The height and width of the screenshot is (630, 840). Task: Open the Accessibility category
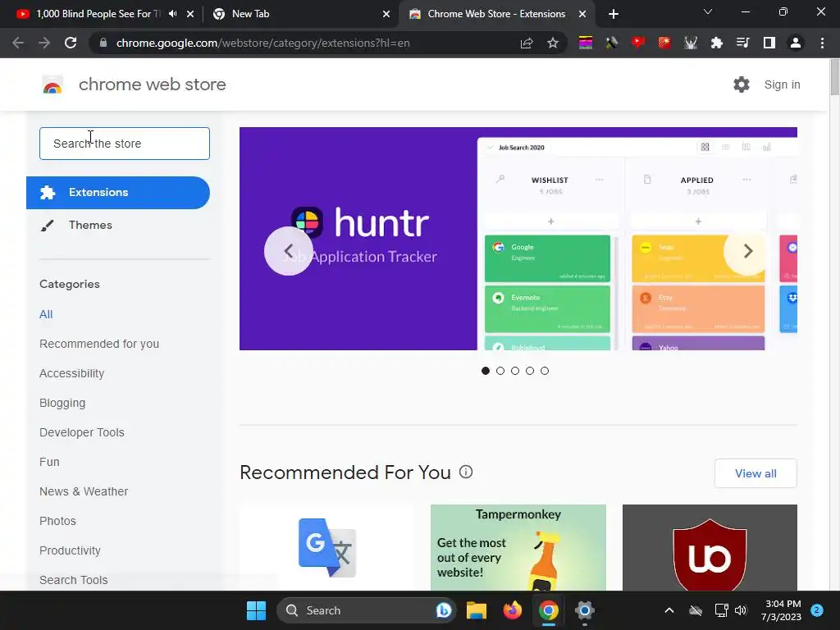pos(72,373)
